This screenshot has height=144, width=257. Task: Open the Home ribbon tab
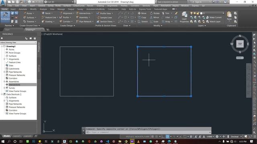pyautogui.click(x=4, y=9)
